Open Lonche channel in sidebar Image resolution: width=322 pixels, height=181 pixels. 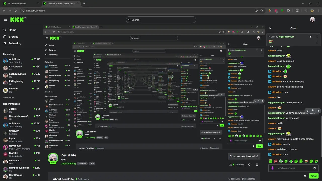(x=21, y=90)
